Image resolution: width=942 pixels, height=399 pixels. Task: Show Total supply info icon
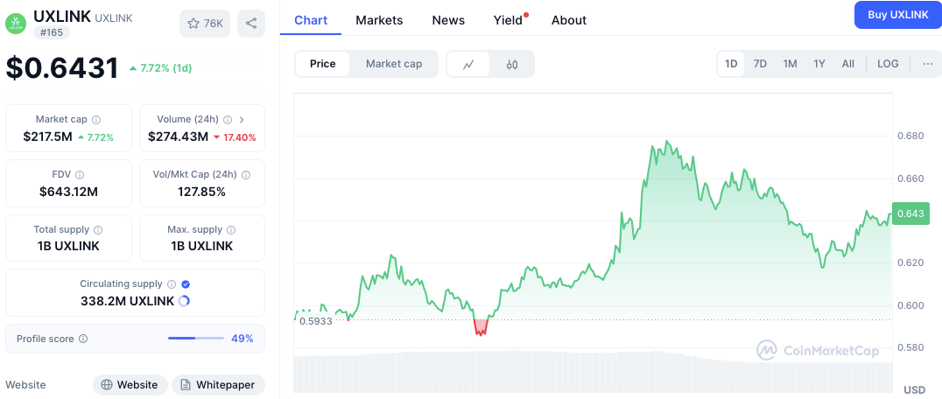(98, 230)
